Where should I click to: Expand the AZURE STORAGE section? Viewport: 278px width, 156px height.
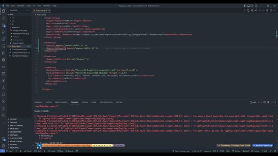[16, 142]
